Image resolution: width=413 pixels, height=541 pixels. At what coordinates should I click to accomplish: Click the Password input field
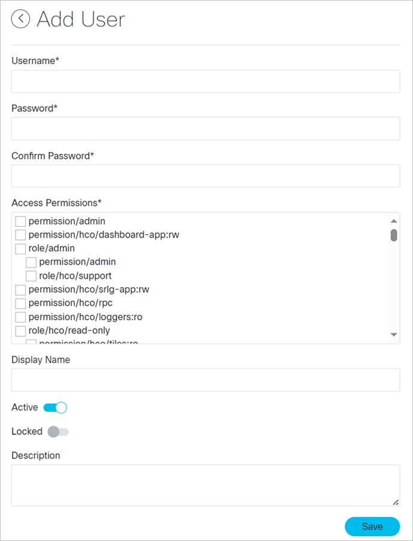point(206,128)
